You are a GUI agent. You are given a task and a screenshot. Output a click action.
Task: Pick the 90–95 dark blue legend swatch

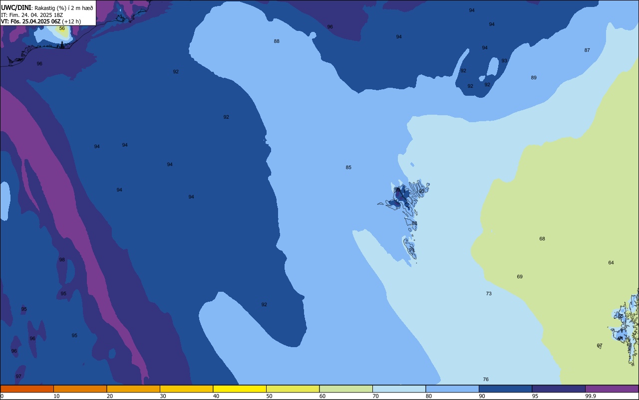(x=505, y=389)
